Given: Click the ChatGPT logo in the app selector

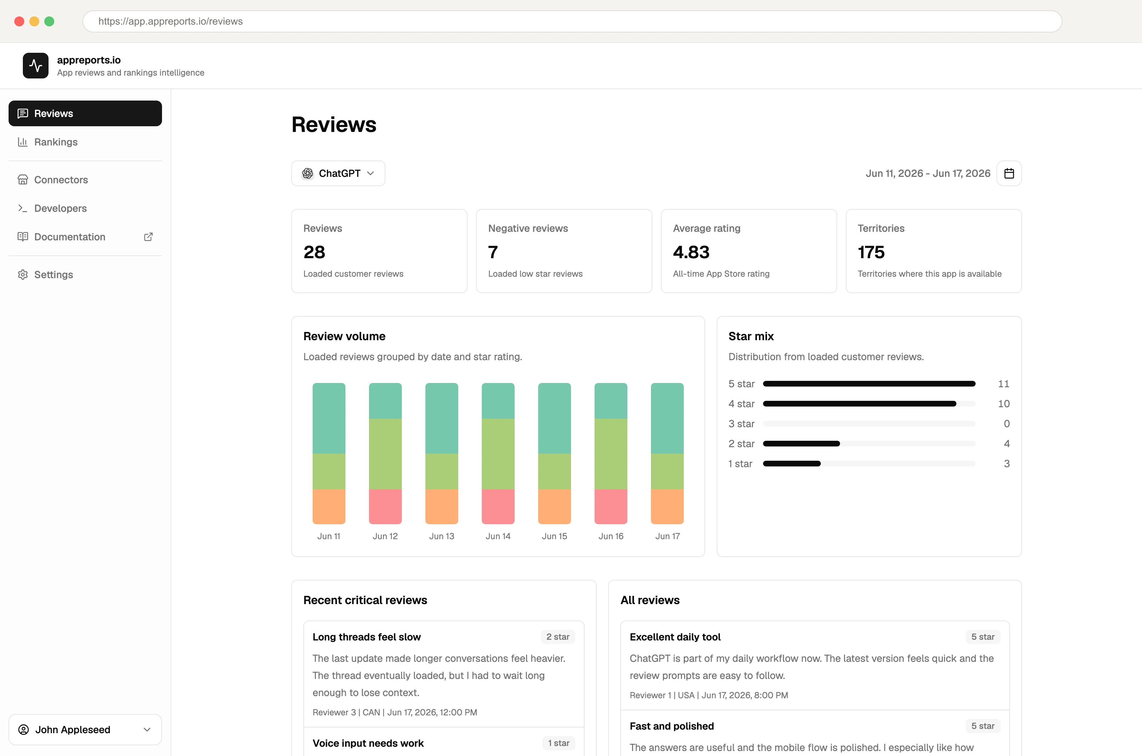Looking at the screenshot, I should click(x=308, y=173).
